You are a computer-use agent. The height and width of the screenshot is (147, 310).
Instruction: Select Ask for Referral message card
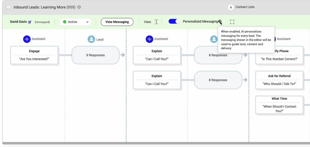279,80
